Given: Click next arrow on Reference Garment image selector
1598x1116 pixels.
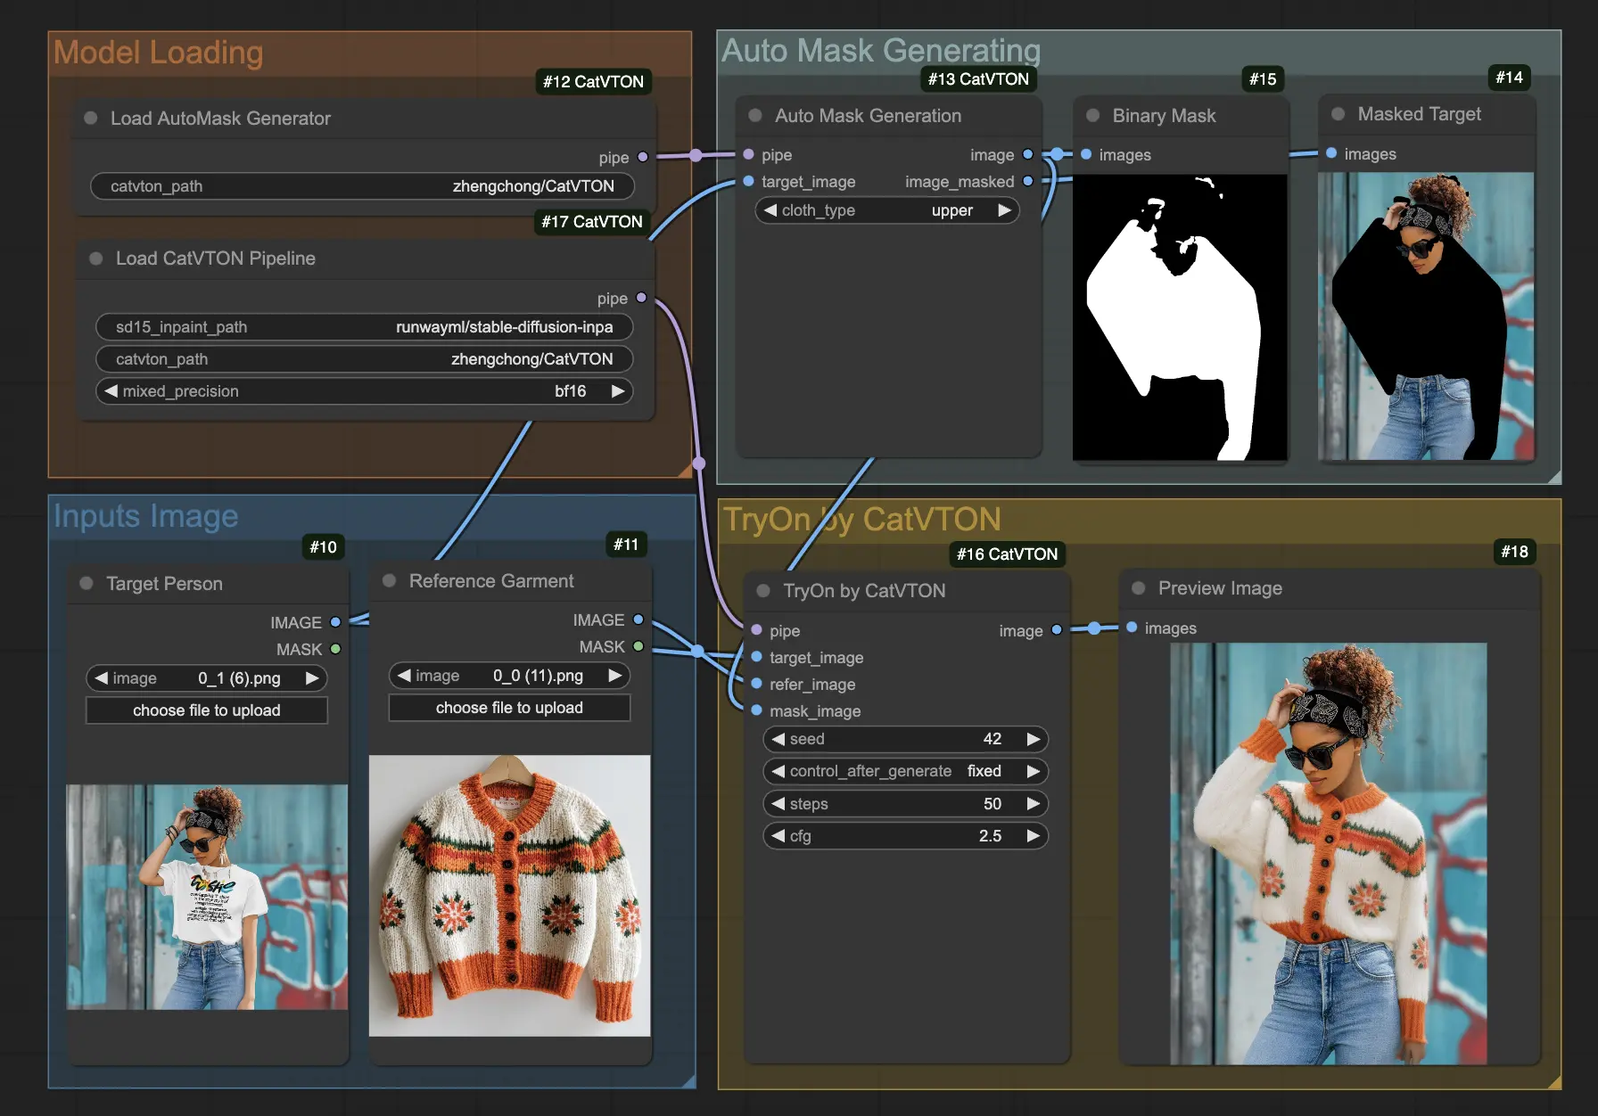Looking at the screenshot, I should pyautogui.click(x=615, y=676).
